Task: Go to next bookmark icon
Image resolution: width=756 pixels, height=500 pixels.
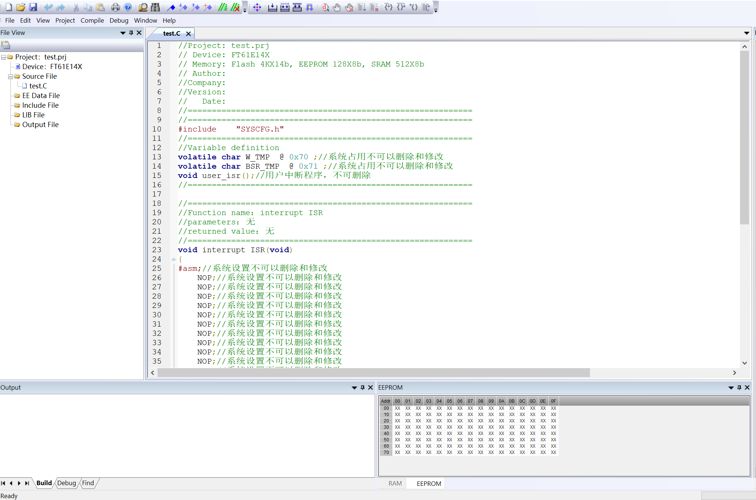Action: [x=183, y=7]
